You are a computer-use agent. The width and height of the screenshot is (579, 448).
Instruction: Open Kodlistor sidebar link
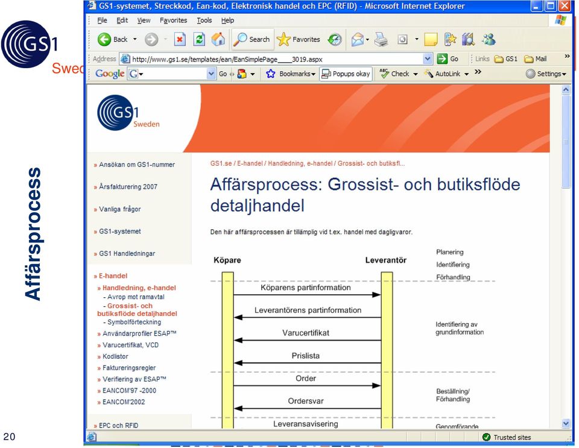(x=115, y=356)
